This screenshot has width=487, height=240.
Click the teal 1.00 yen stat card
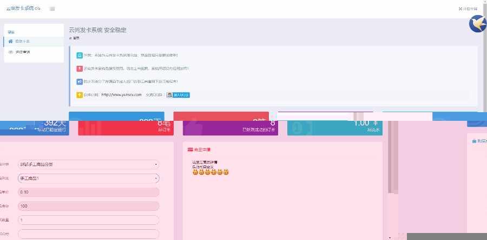(335, 128)
